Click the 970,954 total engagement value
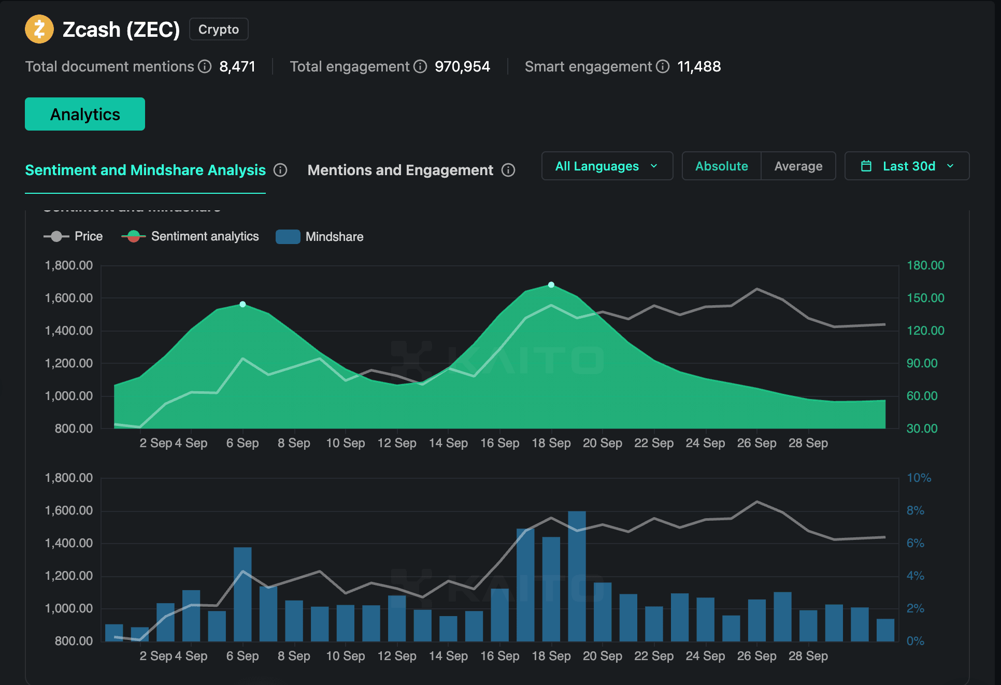Viewport: 1001px width, 685px height. [462, 66]
